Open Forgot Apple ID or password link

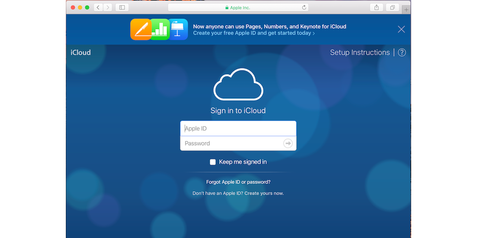(238, 182)
